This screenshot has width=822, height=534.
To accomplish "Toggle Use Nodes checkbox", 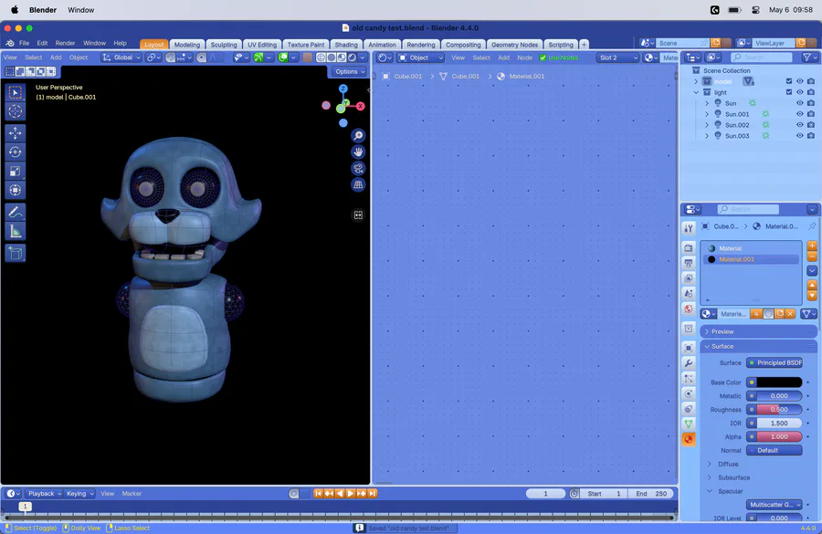I will coord(543,58).
